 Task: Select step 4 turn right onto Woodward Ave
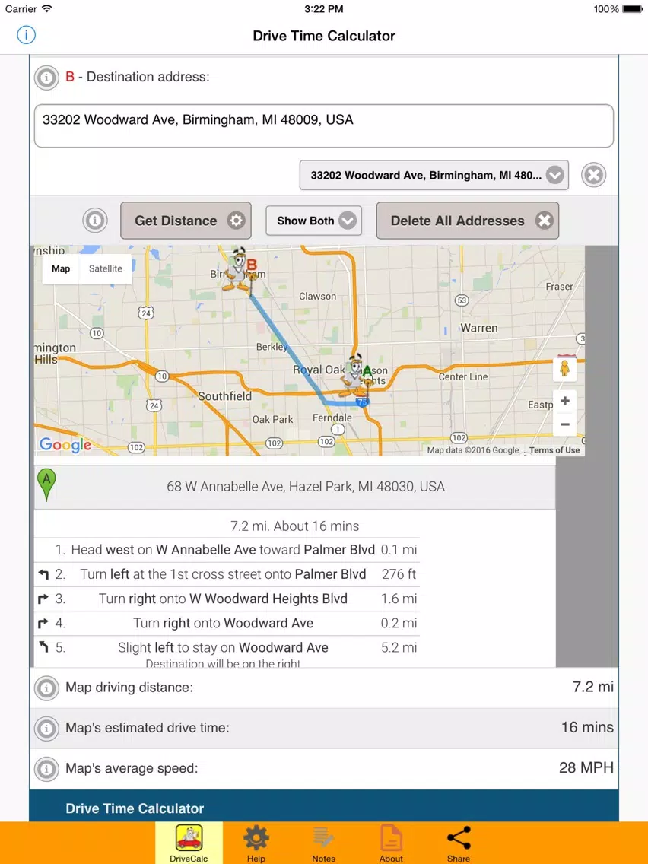[227, 623]
